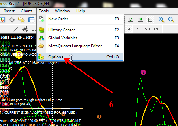
Task: Toggle the line chart display button
Action: point(150,20)
